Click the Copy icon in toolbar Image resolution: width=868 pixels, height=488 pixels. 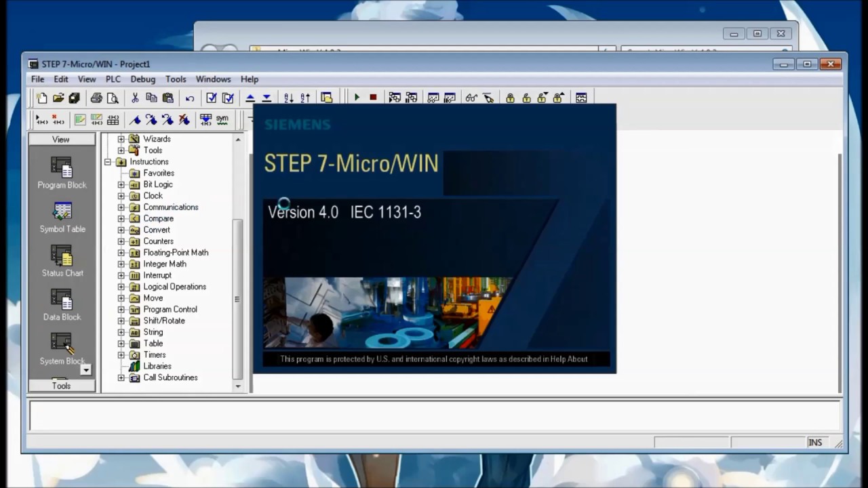151,98
